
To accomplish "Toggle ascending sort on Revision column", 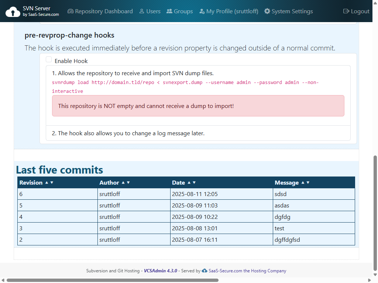I will coord(47,182).
